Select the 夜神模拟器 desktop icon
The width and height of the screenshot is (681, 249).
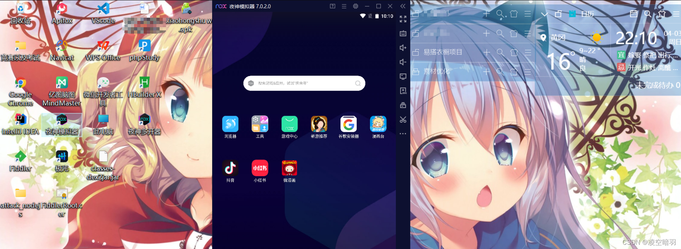(x=62, y=124)
